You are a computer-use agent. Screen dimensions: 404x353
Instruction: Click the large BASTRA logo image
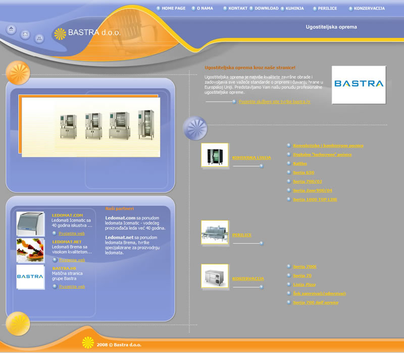359,85
